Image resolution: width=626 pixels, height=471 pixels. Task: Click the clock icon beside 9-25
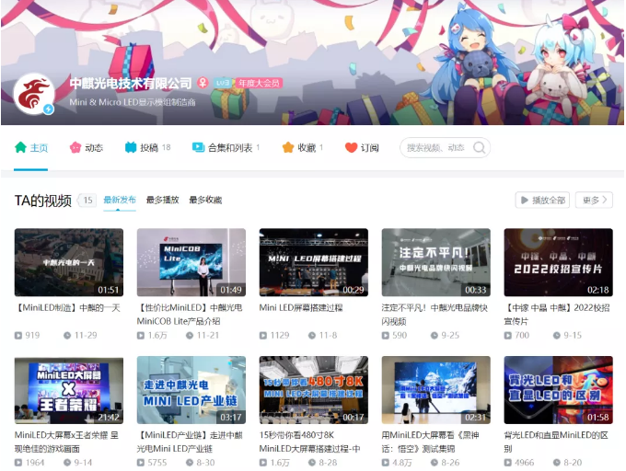click(435, 336)
